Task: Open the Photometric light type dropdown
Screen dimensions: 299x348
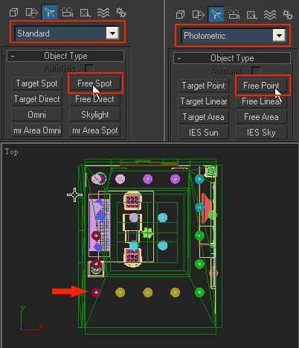Action: coord(279,35)
